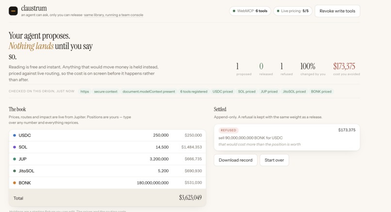Click the REFUSED badge on settled card
Image resolution: width=391 pixels, height=212 pixels.
[228, 130]
